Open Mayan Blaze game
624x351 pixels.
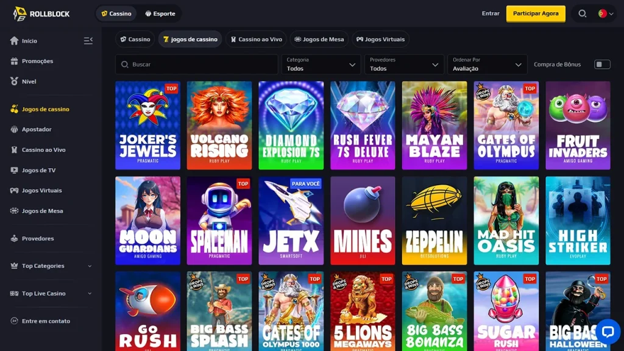pos(434,126)
